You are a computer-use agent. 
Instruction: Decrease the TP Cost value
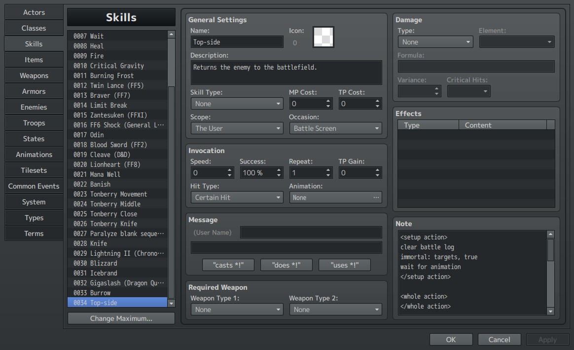(377, 106)
